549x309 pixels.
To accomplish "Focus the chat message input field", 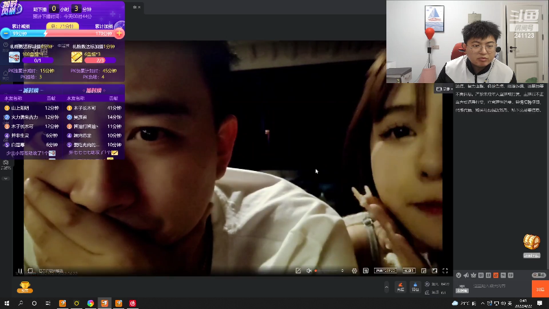I will tap(501, 286).
